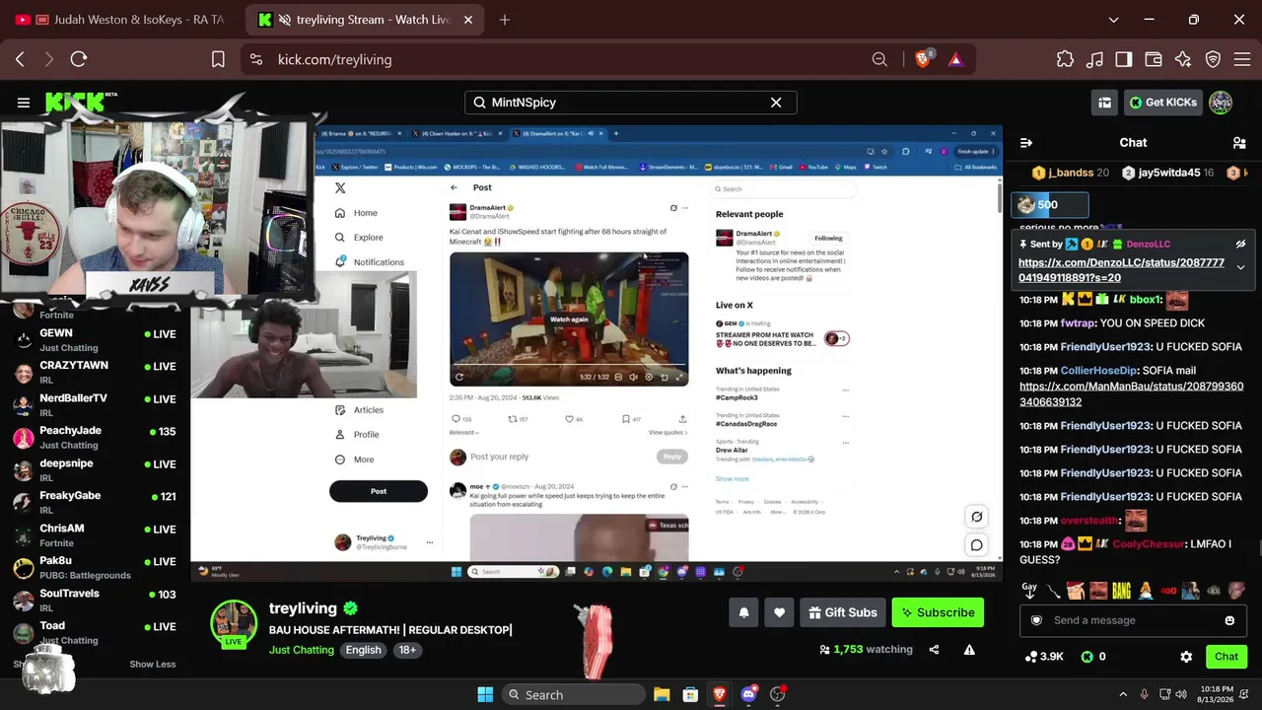Open the Kick drops box icon
1262x710 pixels.
1105,103
